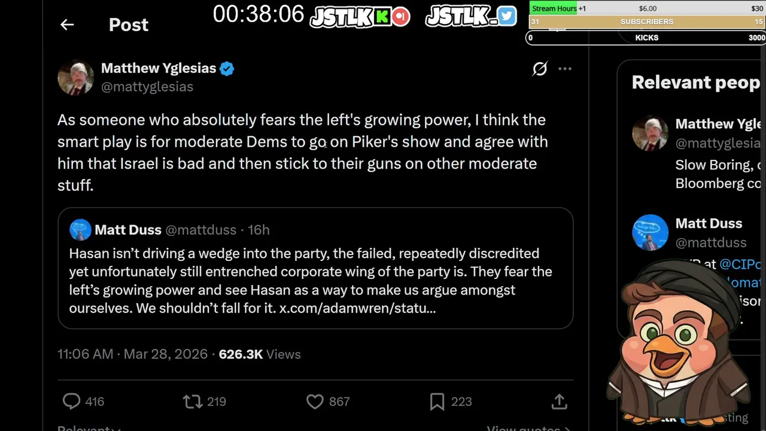Screen dimensions: 766x431
Task: Bookmark the post by Matthew Yglesias
Action: 437,401
